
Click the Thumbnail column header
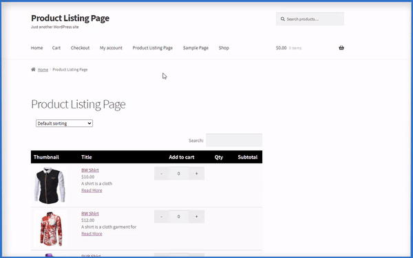46,157
